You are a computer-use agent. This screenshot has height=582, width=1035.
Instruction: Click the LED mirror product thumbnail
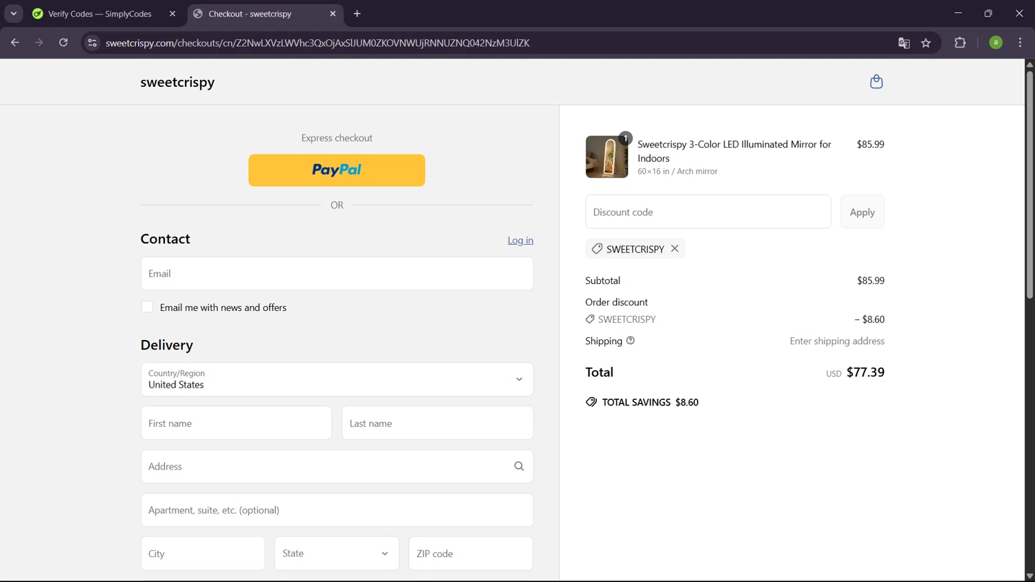(607, 157)
